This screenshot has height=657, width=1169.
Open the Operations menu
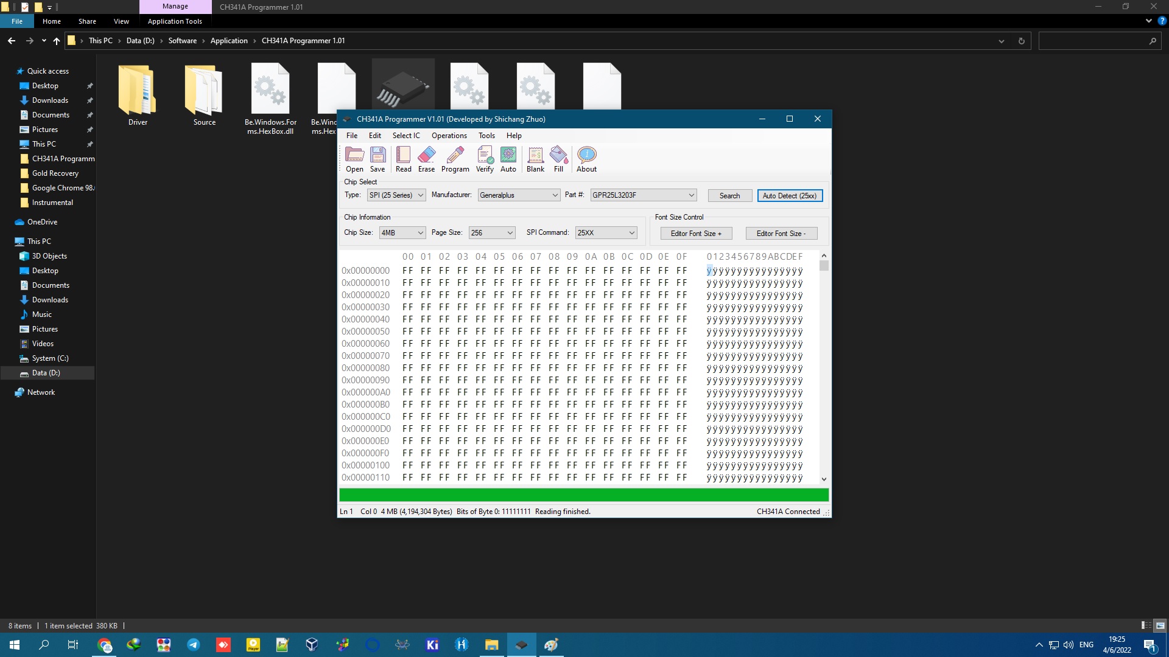[449, 136]
